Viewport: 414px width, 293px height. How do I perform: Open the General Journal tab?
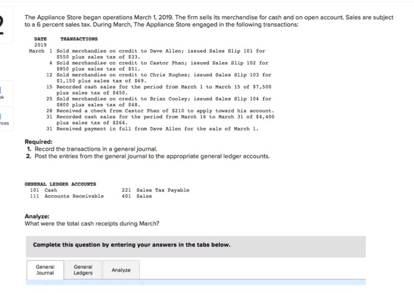point(45,270)
